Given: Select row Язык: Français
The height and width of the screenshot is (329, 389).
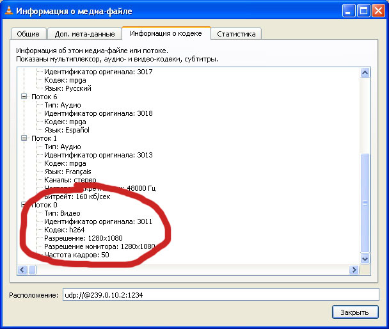Looking at the screenshot, I should (68, 172).
